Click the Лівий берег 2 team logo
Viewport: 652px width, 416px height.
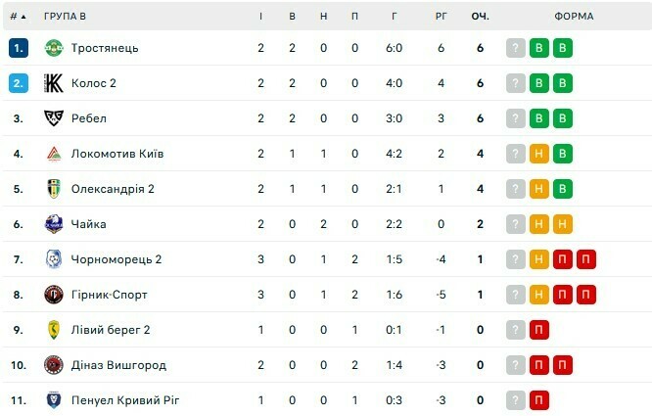click(54, 330)
